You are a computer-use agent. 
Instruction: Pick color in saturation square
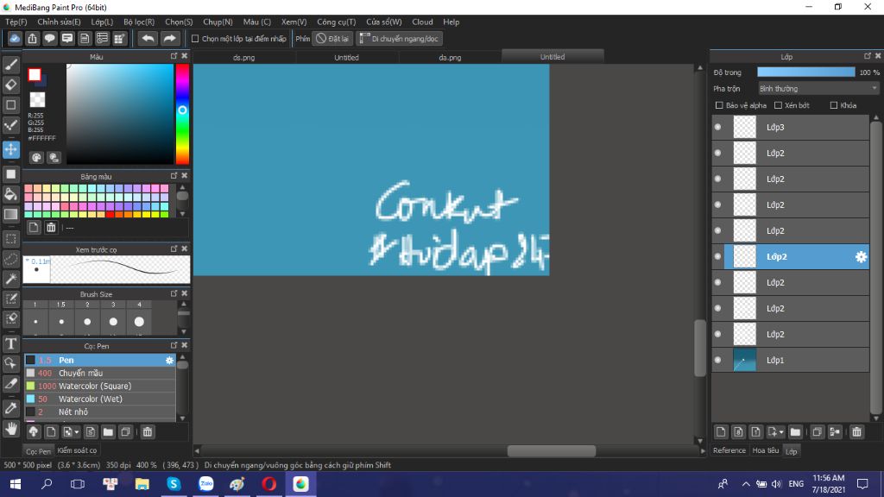pyautogui.click(x=119, y=114)
